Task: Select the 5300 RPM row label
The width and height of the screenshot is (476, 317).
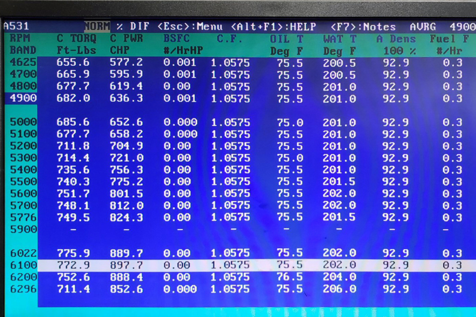Action: click(x=23, y=158)
